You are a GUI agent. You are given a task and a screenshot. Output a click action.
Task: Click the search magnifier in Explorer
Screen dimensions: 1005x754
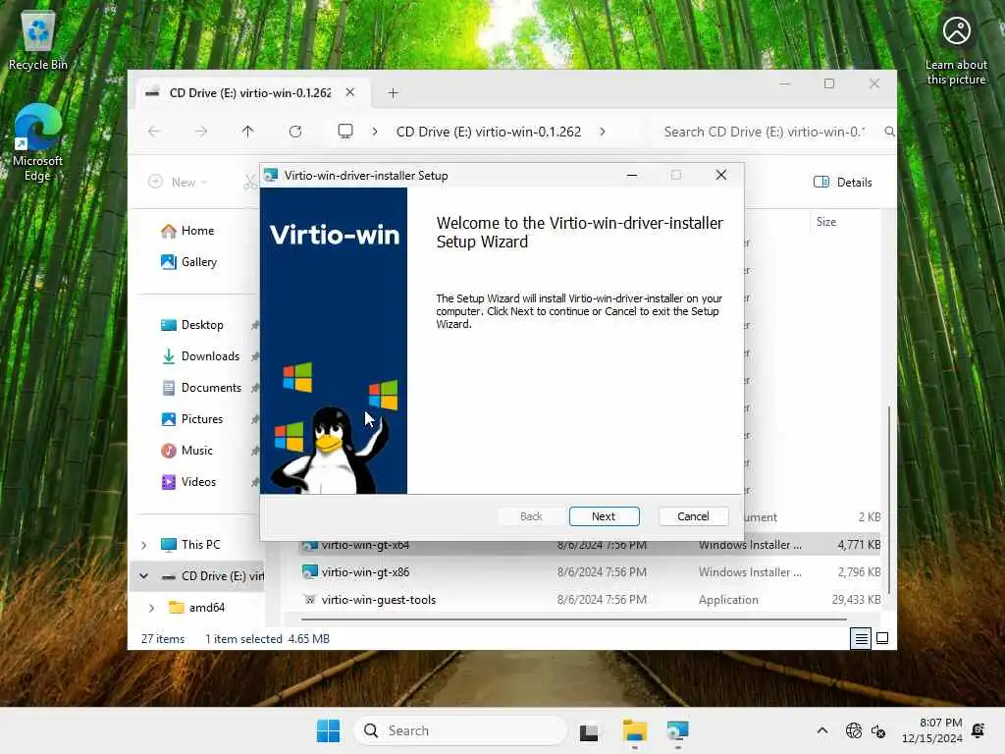click(x=889, y=132)
